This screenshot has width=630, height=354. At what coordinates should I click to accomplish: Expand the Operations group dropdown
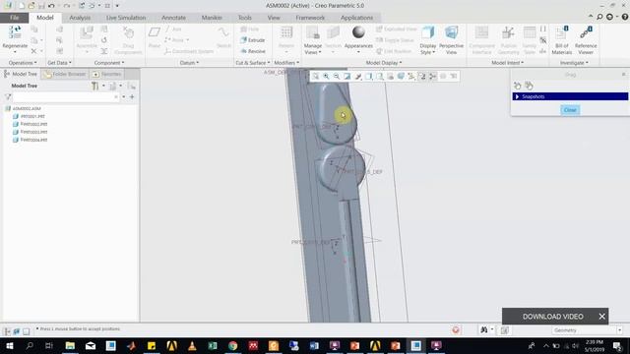pyautogui.click(x=23, y=63)
